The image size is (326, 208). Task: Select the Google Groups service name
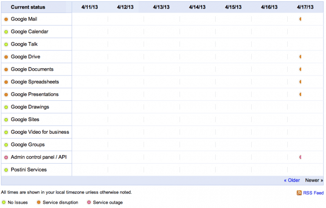(28, 145)
